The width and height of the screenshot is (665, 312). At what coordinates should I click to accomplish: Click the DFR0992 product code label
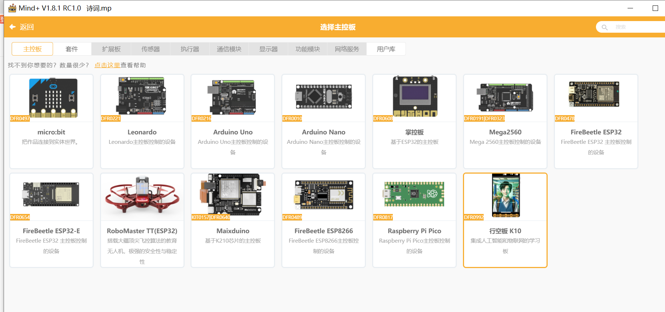point(474,217)
